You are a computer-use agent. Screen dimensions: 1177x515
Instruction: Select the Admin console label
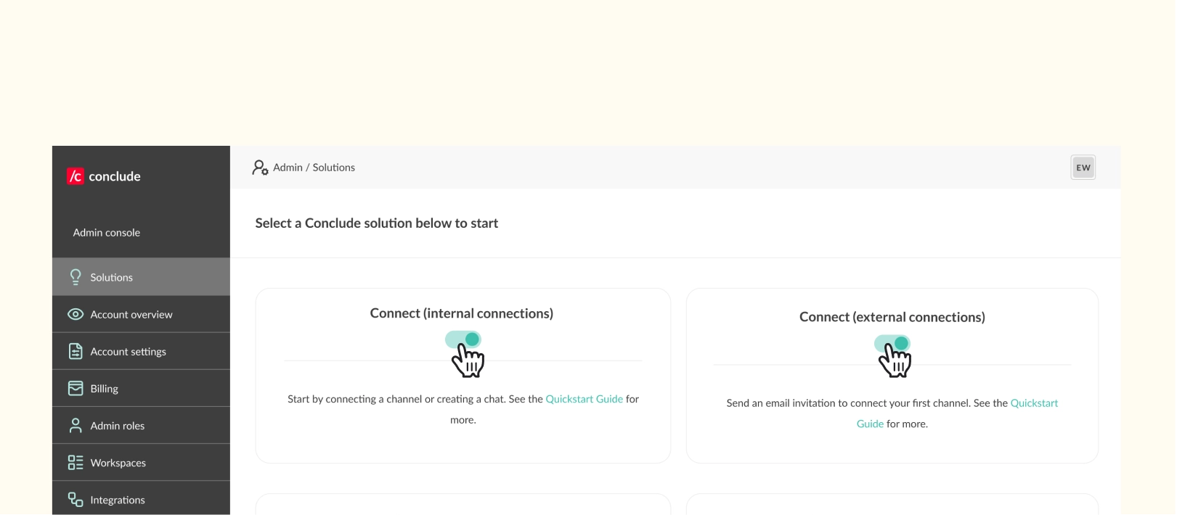click(x=105, y=232)
